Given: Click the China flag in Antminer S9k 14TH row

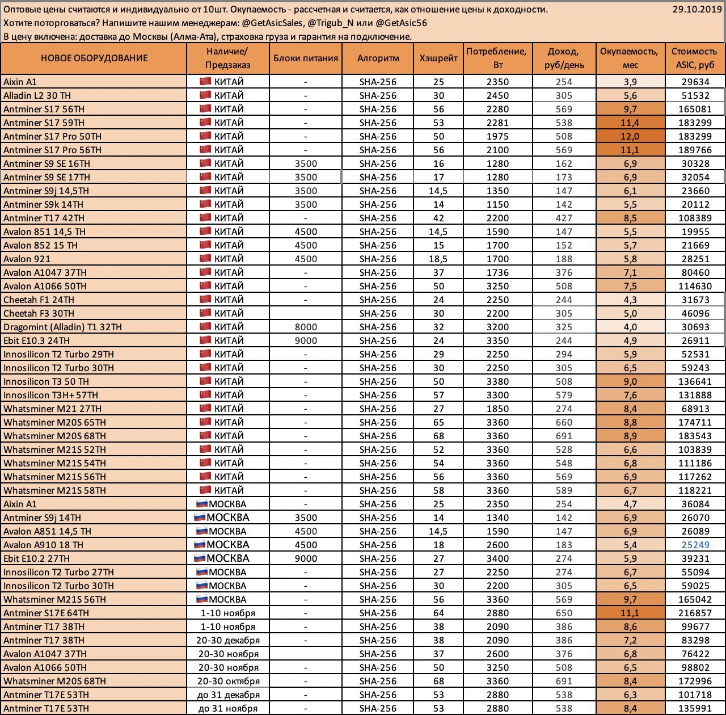Looking at the screenshot, I should click(205, 204).
